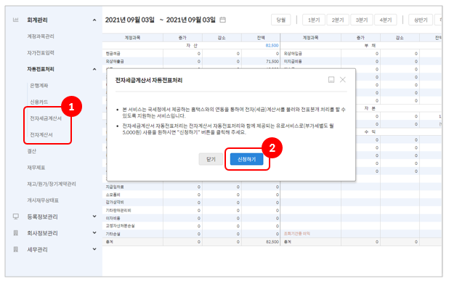The height and width of the screenshot is (284, 449).
Task: Click the 세무관리 section label
Action: point(37,249)
